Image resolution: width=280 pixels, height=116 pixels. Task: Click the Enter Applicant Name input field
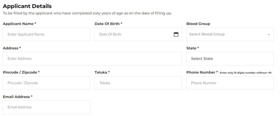coord(46,34)
